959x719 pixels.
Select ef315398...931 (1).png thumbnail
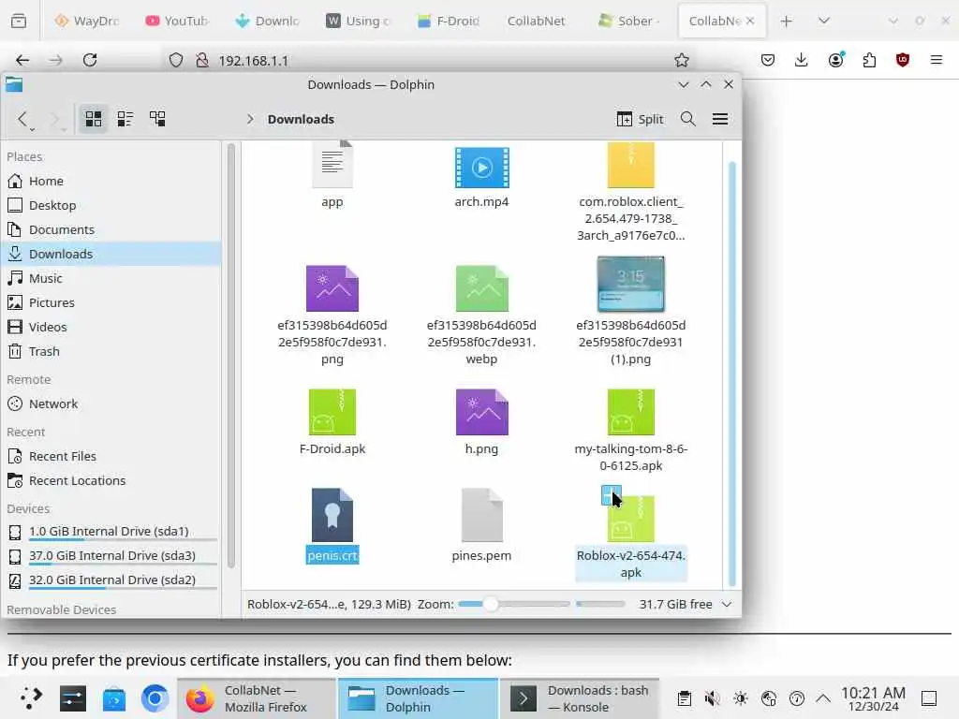click(630, 285)
